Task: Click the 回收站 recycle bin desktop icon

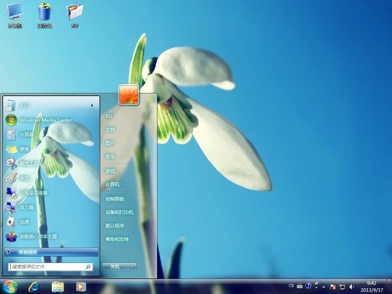Action: (44, 15)
